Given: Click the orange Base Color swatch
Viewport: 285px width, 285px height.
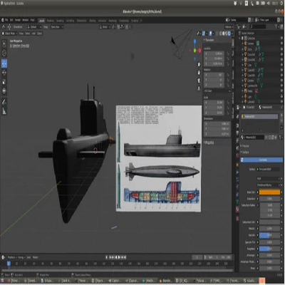Looking at the screenshot, I should click(x=269, y=192).
